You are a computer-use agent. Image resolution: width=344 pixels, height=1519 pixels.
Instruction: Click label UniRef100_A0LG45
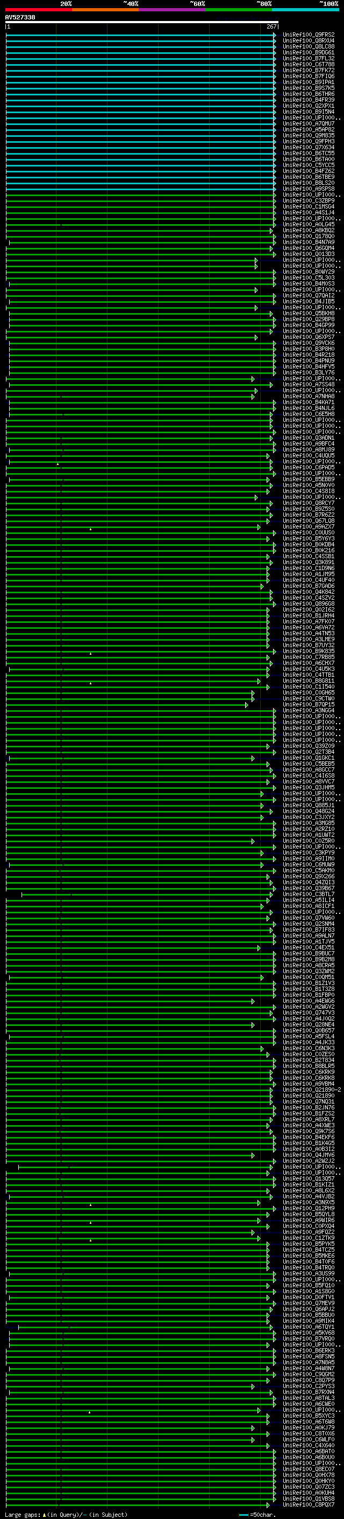tap(308, 224)
